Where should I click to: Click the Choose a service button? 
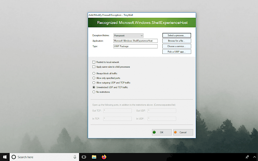[176, 46]
